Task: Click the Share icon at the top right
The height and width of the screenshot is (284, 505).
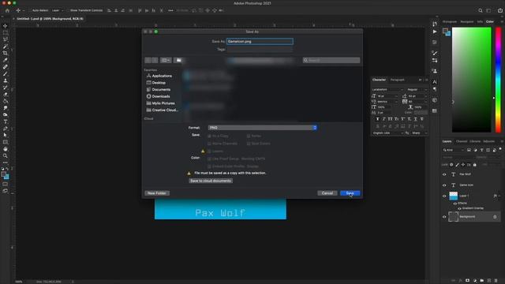Action: tap(499, 10)
